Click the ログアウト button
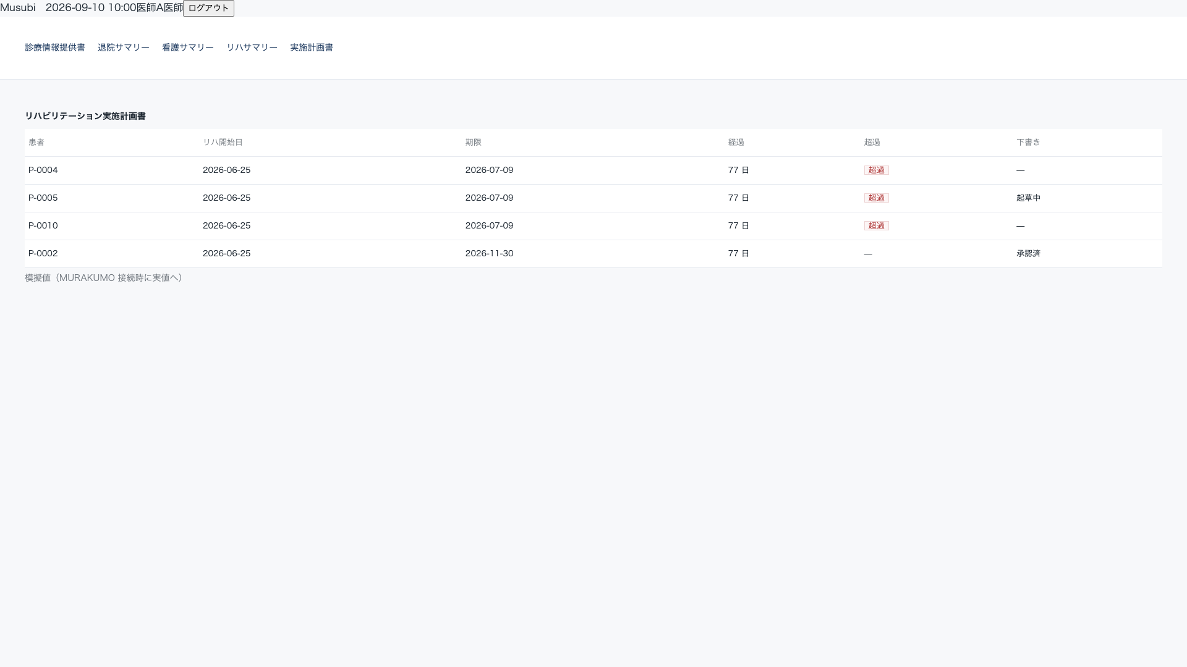 coord(208,8)
